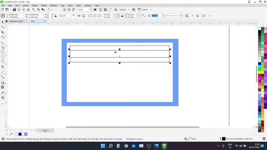Select the Polygon tool in the toolbox
The width and height of the screenshot is (267, 150).
click(3, 61)
